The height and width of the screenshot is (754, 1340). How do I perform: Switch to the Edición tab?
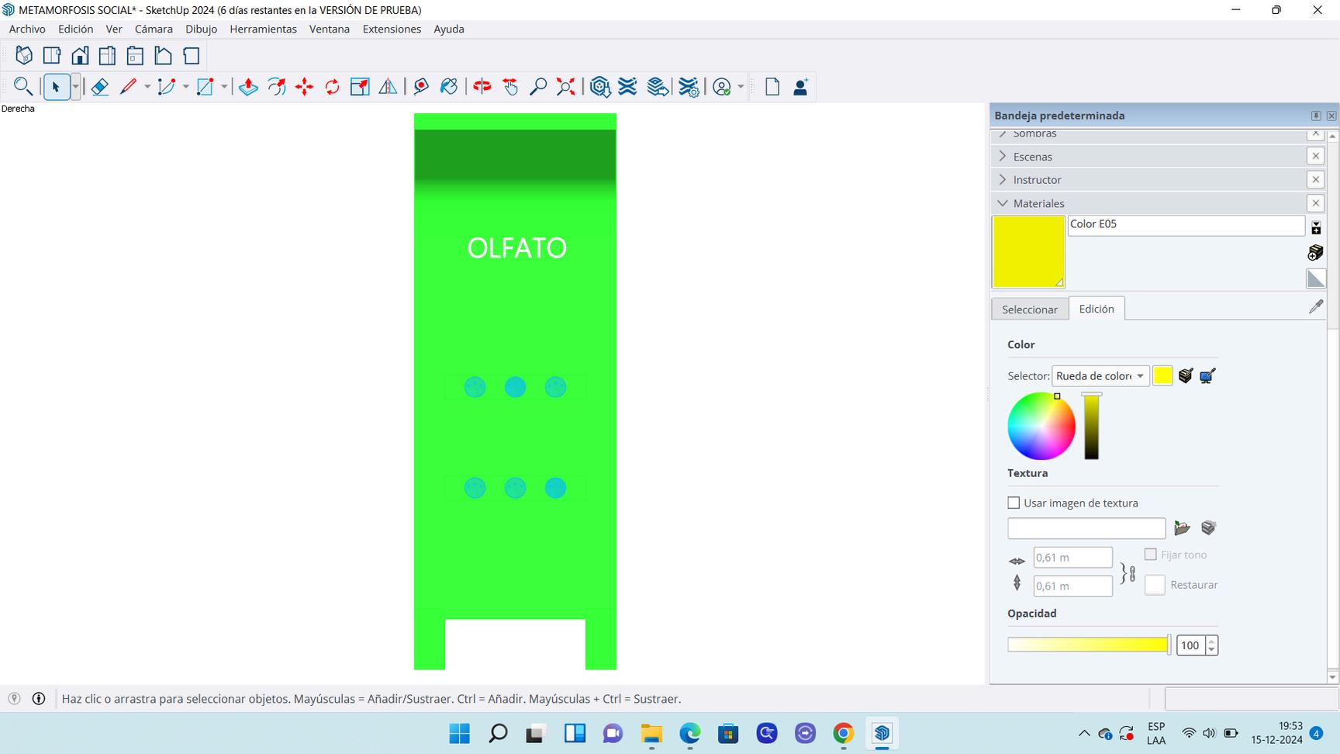[x=1097, y=309]
